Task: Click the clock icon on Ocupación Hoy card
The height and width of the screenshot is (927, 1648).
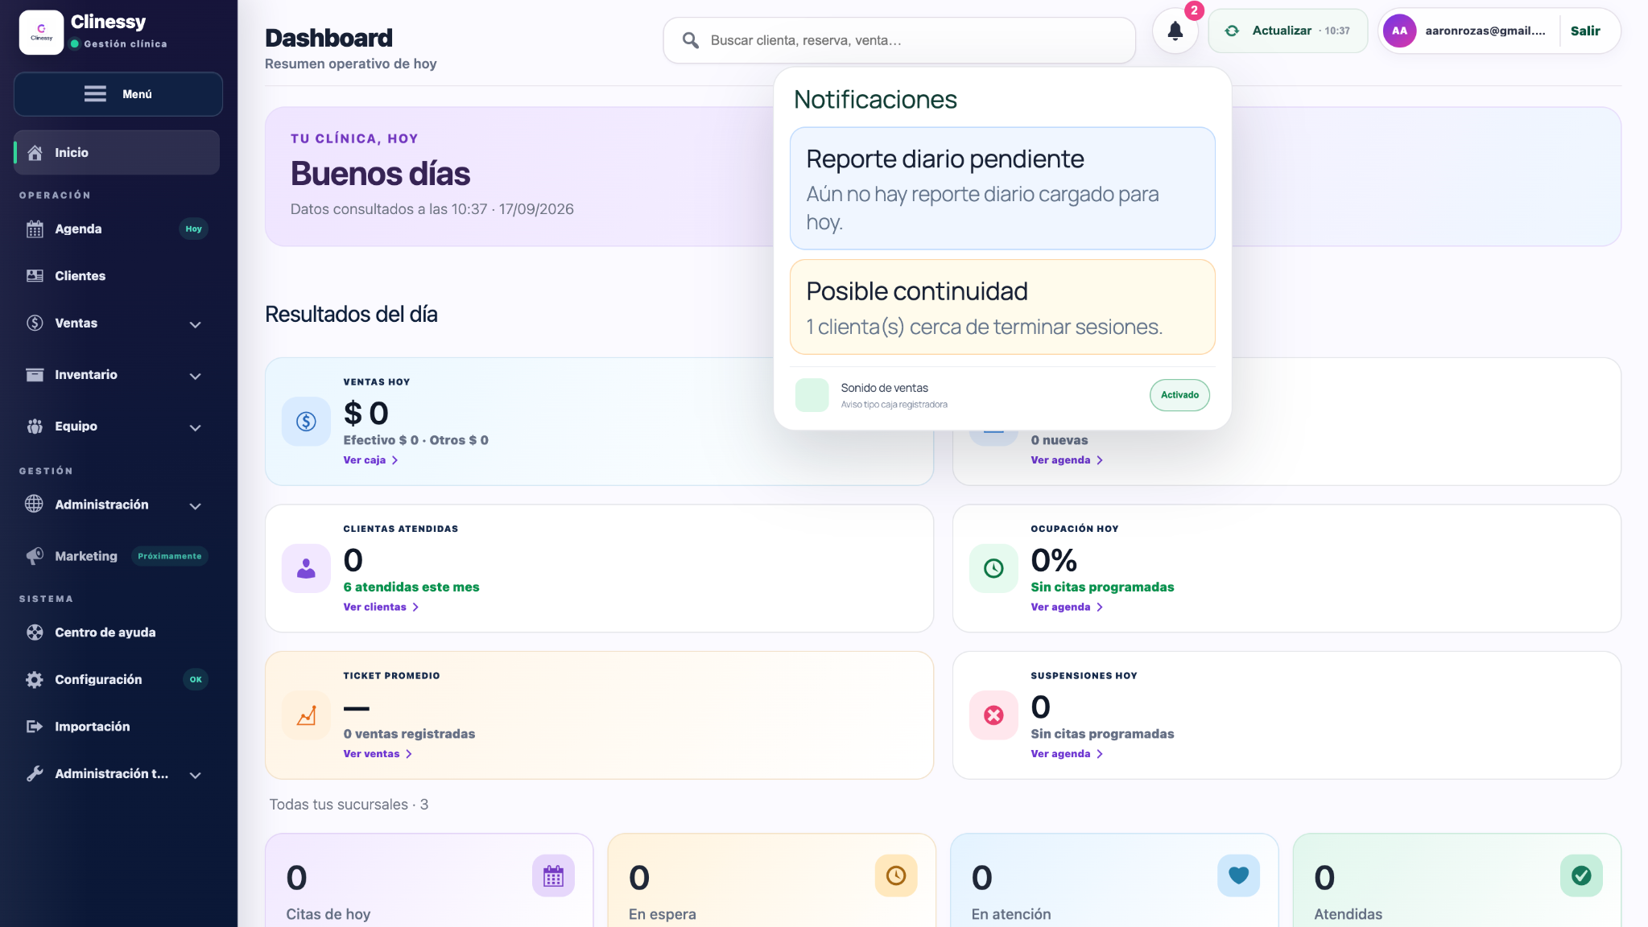Action: [993, 568]
